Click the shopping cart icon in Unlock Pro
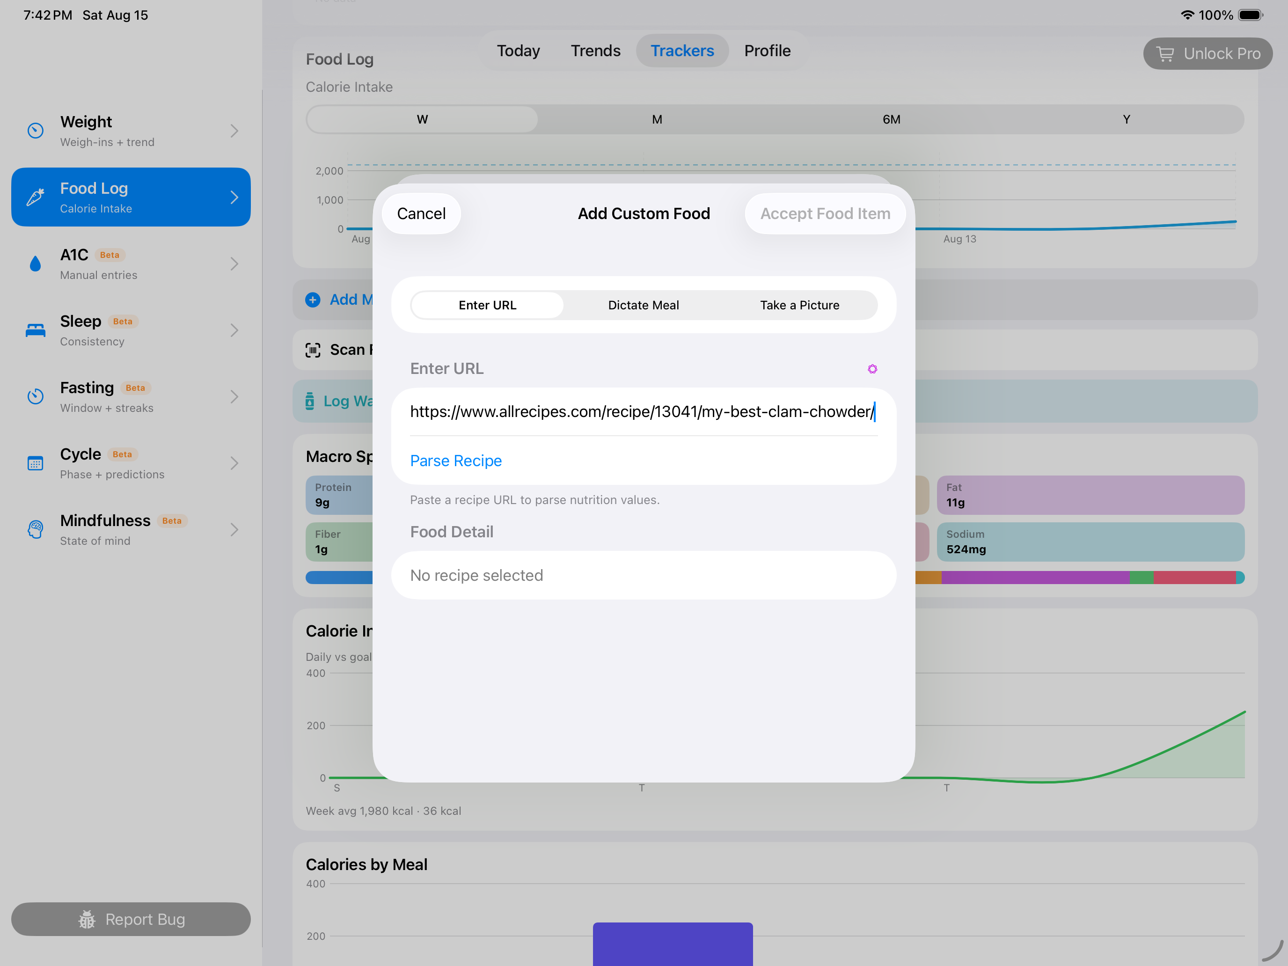Viewport: 1288px width, 966px height. 1165,53
